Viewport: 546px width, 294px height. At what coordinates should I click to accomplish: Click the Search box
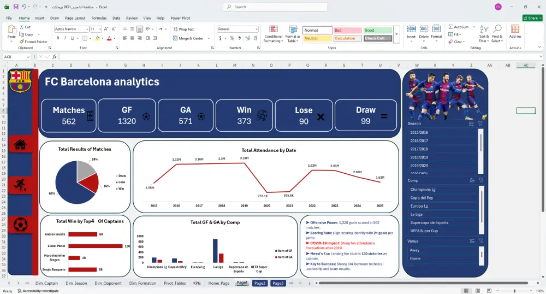(x=275, y=7)
